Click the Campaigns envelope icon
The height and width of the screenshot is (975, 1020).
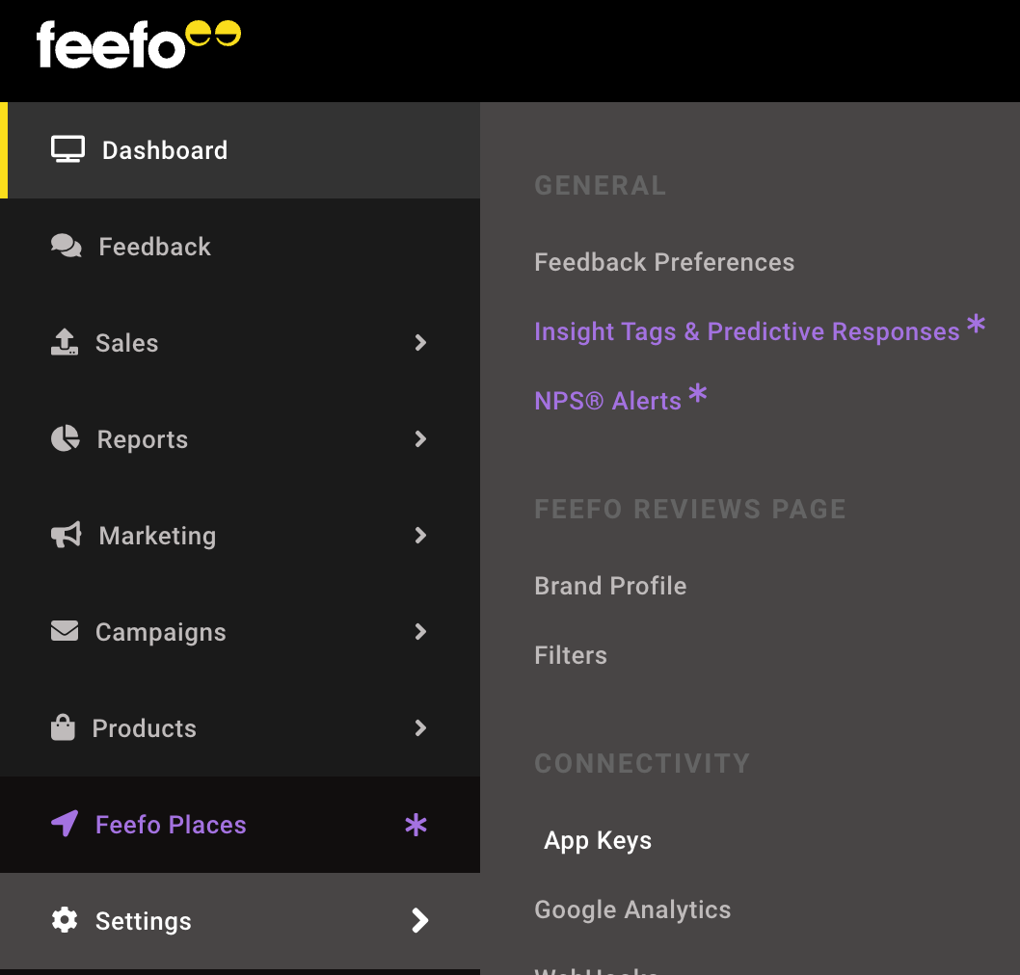coord(65,631)
